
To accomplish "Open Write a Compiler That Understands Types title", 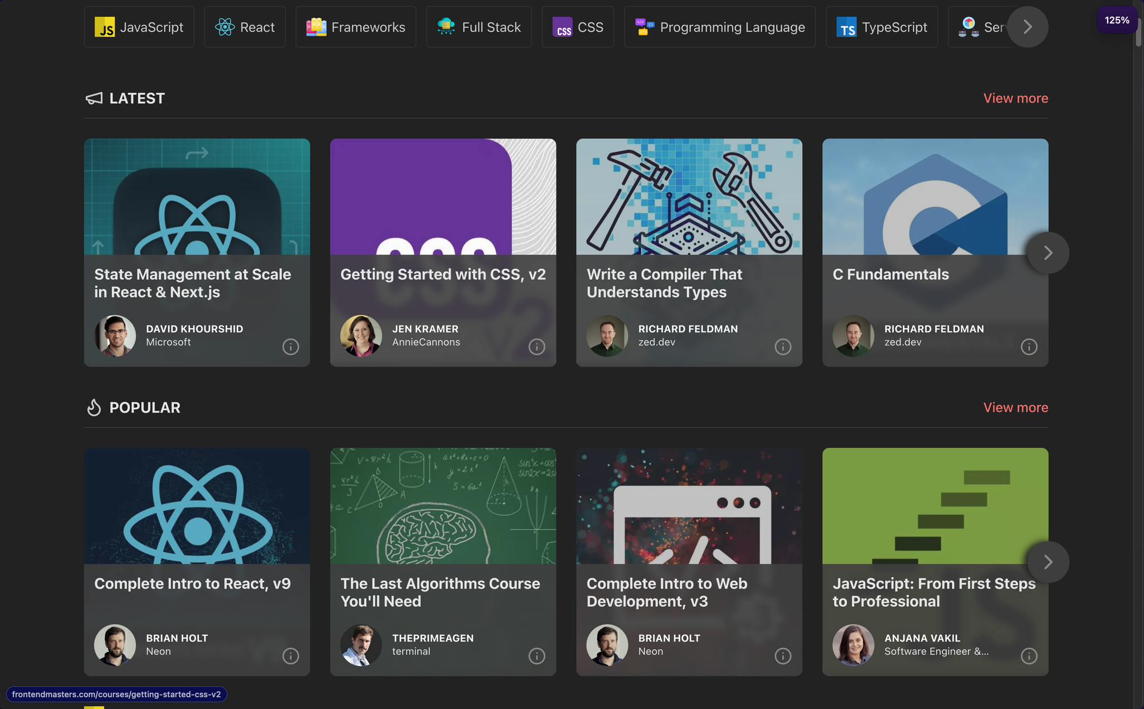I will click(665, 283).
